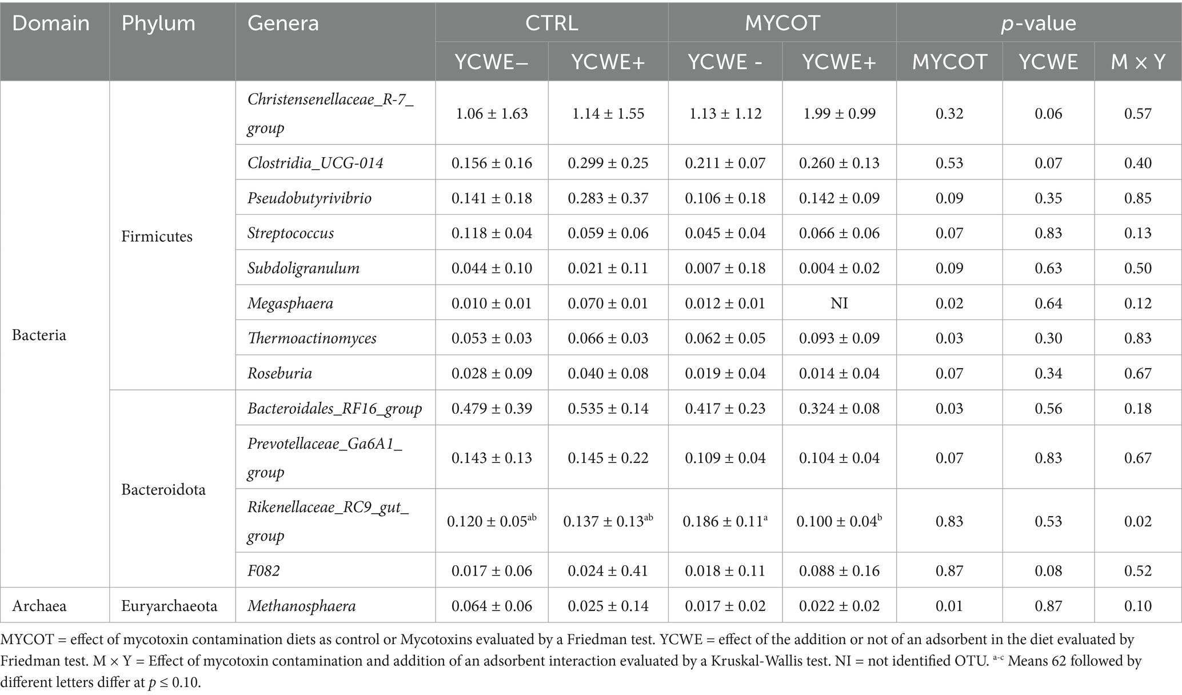This screenshot has width=1182, height=695.
Task: Select the Bacteroidota phylum cell
Action: tap(163, 490)
